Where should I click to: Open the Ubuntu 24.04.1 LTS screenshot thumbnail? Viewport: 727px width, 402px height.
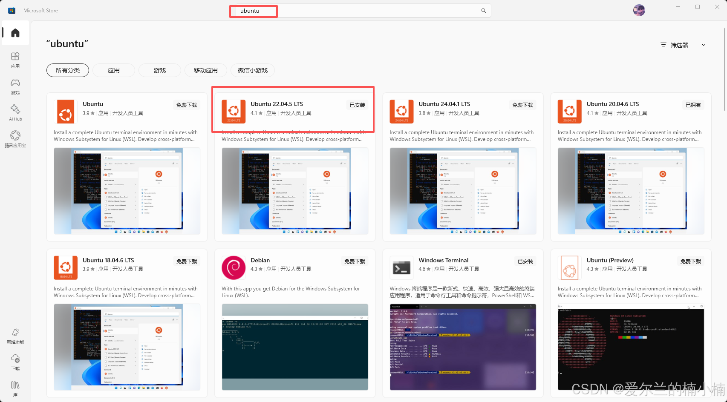[x=463, y=191]
